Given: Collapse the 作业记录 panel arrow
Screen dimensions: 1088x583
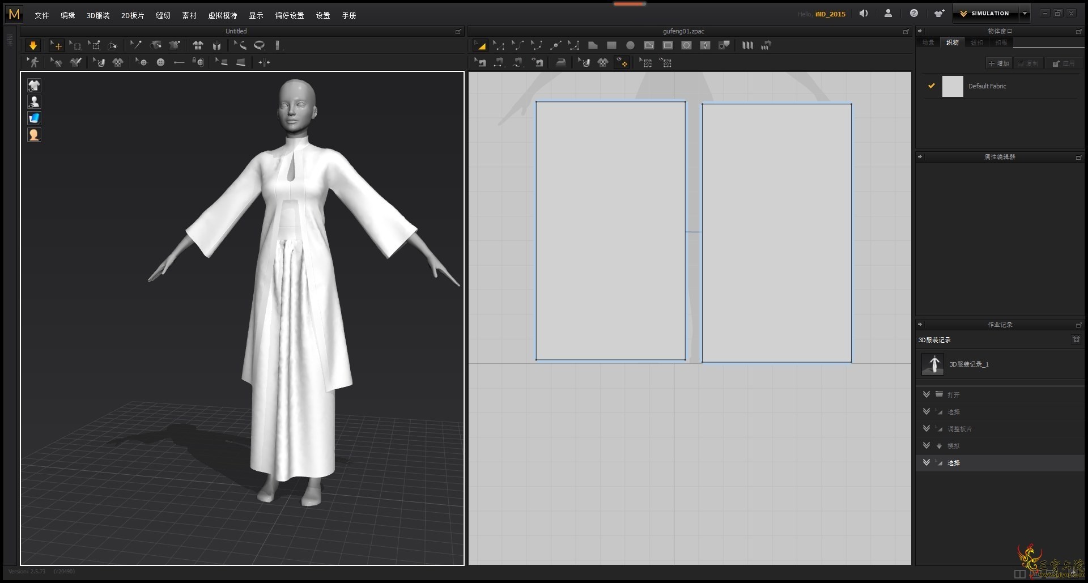Looking at the screenshot, I should point(920,325).
